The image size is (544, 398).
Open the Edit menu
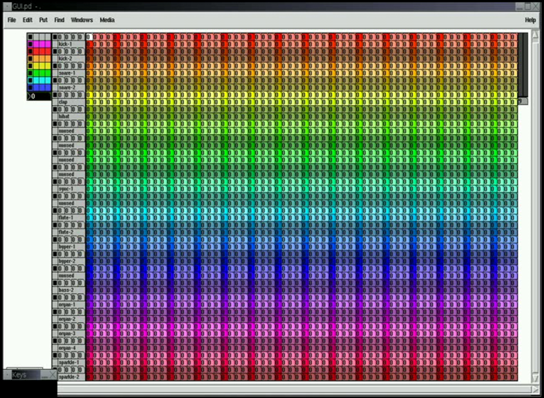coord(28,20)
